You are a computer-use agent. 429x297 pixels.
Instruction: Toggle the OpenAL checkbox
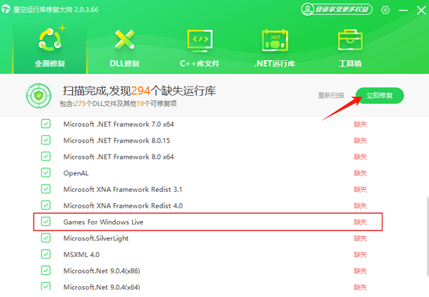(46, 172)
